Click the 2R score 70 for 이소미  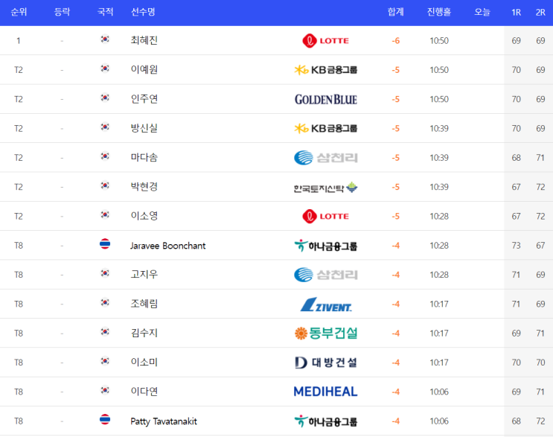coord(540,363)
